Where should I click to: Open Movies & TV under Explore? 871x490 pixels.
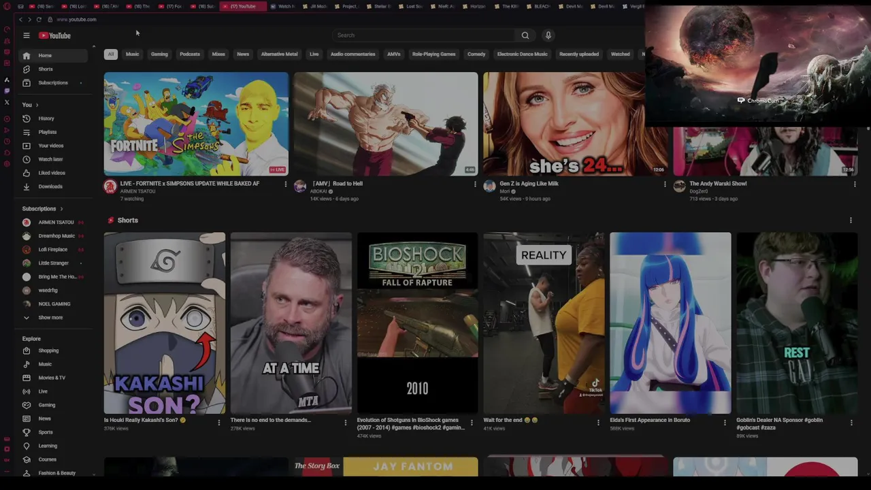point(53,378)
